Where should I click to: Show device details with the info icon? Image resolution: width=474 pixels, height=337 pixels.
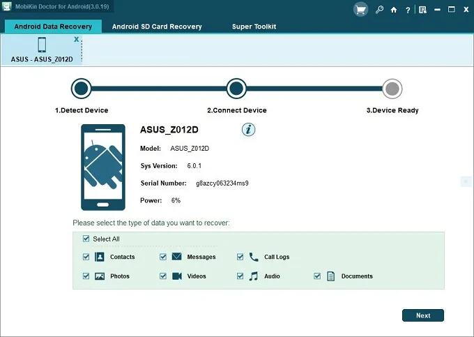coord(248,130)
